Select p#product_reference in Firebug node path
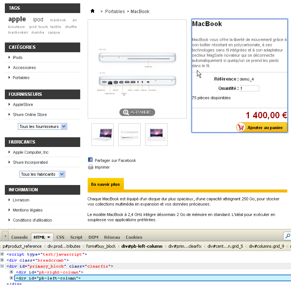Viewport: 291px width, 285px height. pos(22,246)
